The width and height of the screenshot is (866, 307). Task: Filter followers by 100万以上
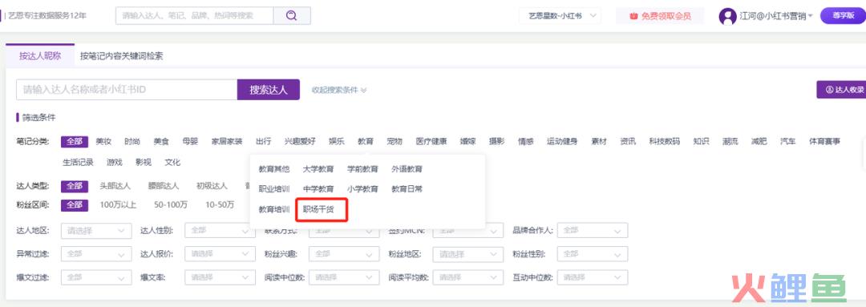(118, 205)
